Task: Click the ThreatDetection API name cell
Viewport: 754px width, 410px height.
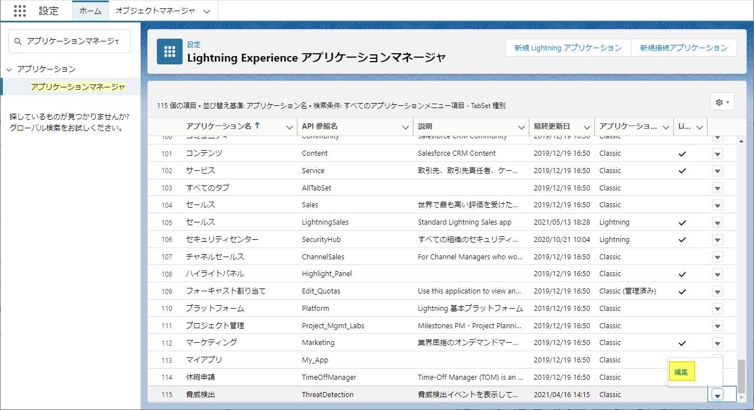Action: [328, 395]
